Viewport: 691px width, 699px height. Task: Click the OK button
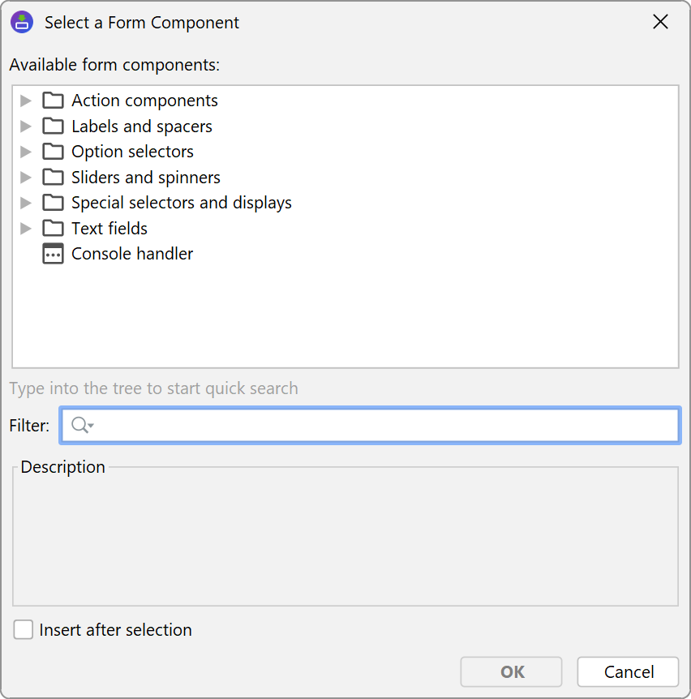(511, 671)
